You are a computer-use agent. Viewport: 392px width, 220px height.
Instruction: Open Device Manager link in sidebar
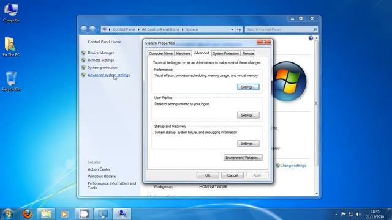[x=100, y=53]
